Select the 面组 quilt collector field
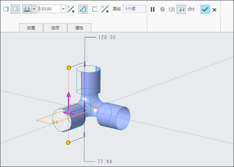 [x=134, y=9]
